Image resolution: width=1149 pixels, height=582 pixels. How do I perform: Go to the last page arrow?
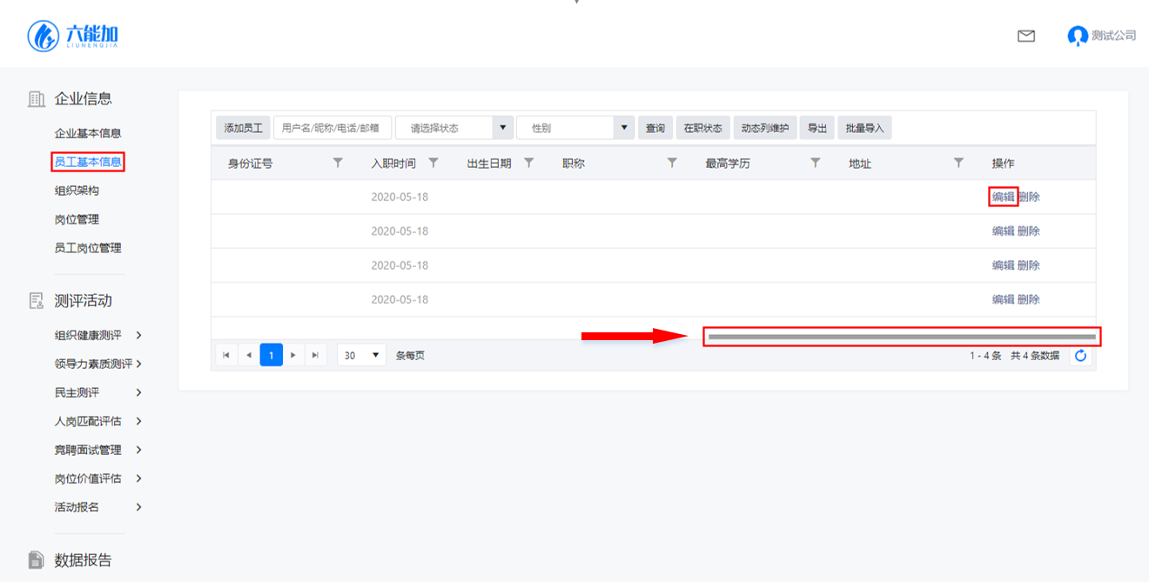coord(316,355)
